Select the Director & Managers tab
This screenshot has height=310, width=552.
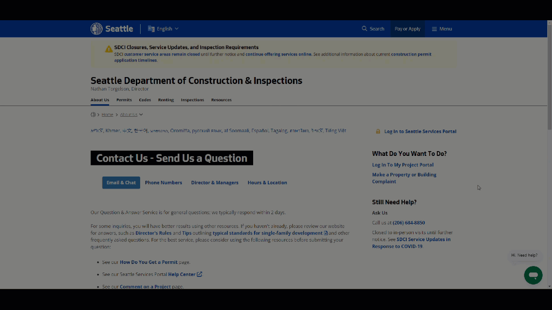tap(215, 183)
